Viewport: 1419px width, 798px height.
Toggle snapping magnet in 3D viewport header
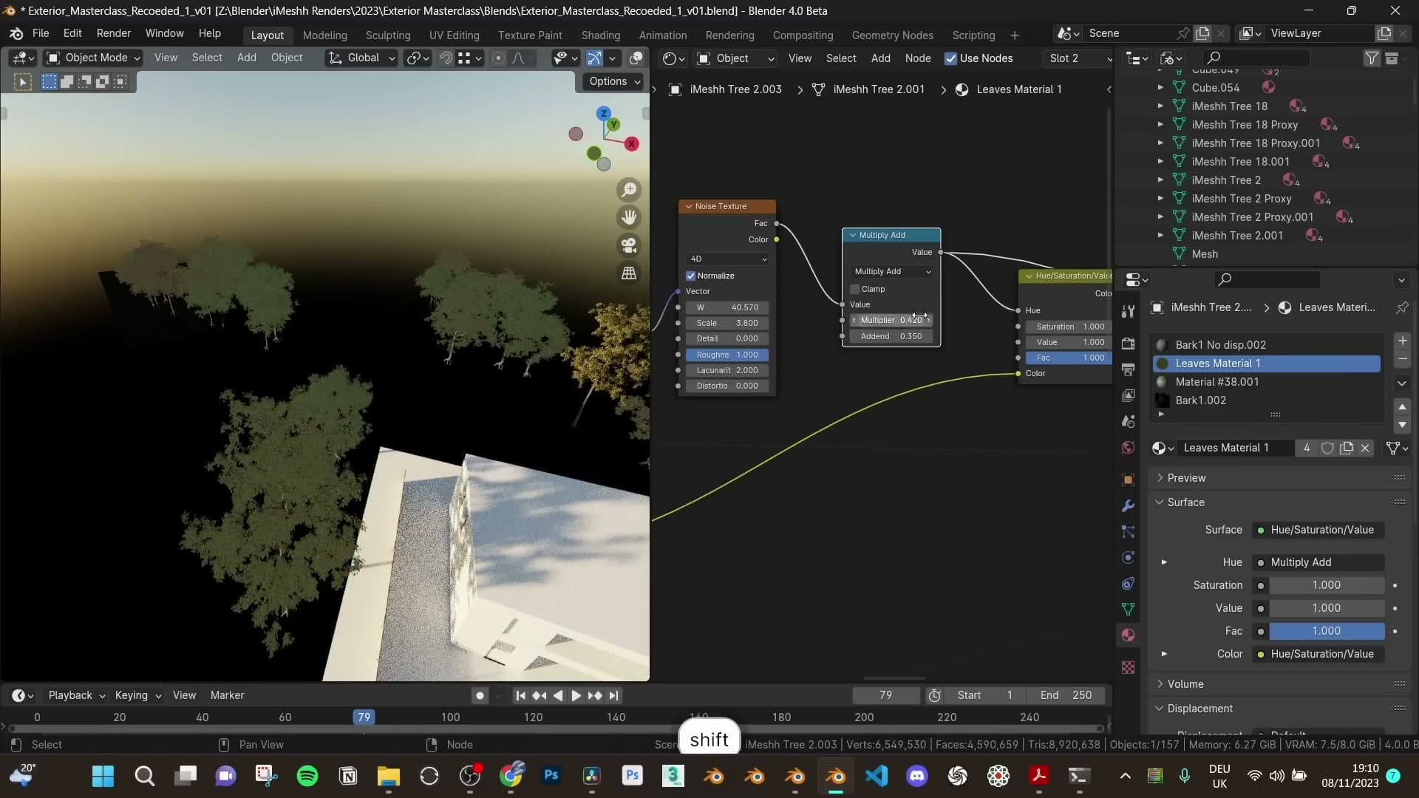[446, 58]
